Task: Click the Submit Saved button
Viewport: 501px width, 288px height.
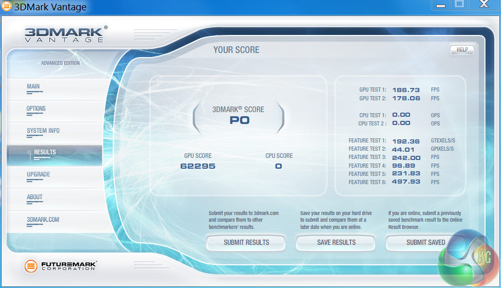Action: (425, 243)
